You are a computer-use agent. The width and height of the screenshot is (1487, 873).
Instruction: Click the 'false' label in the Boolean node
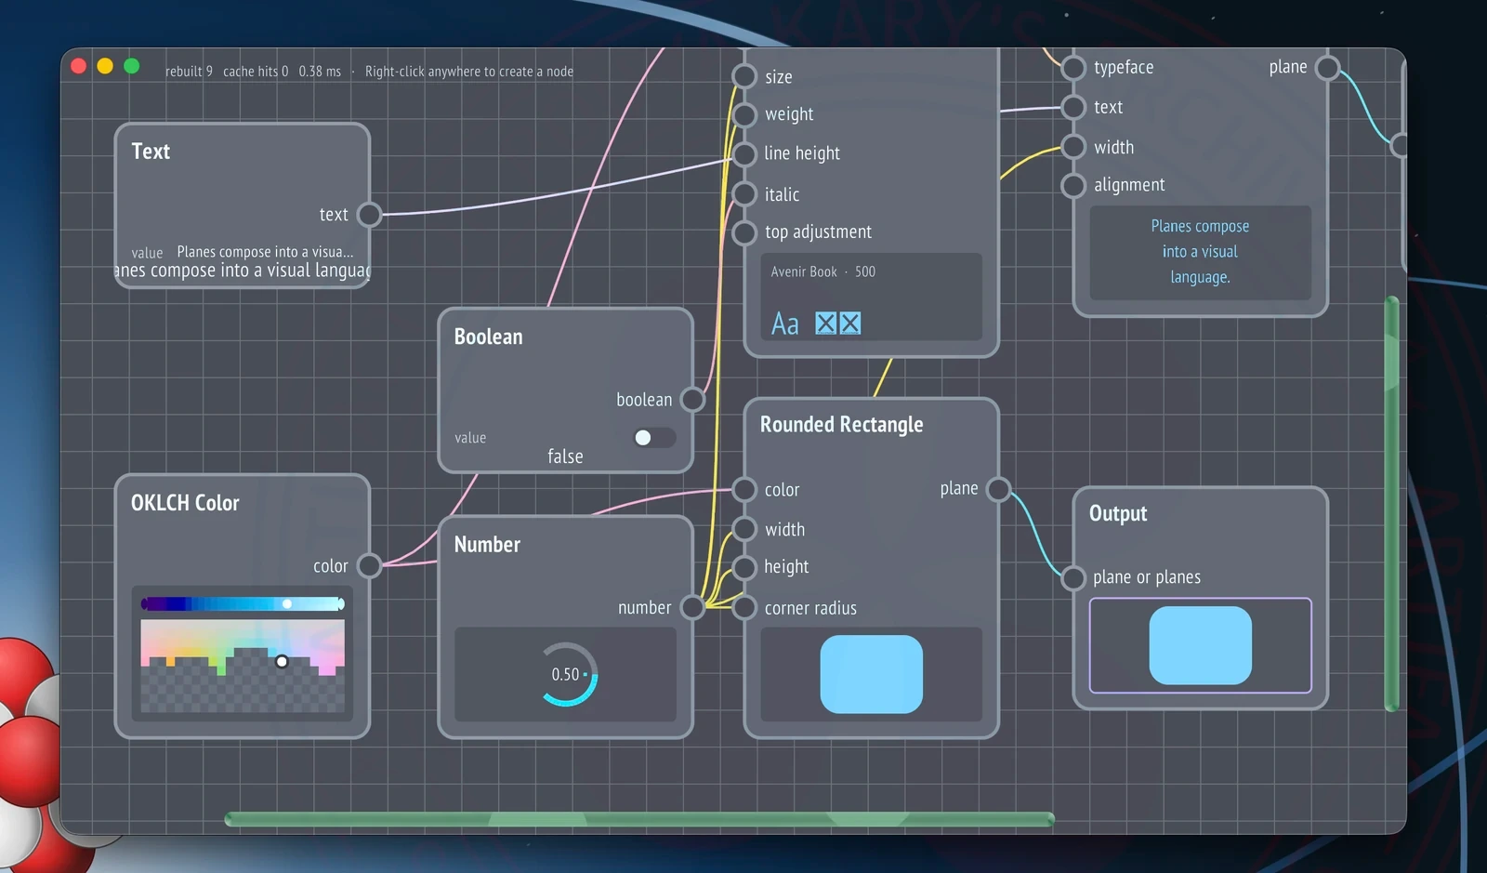(565, 456)
